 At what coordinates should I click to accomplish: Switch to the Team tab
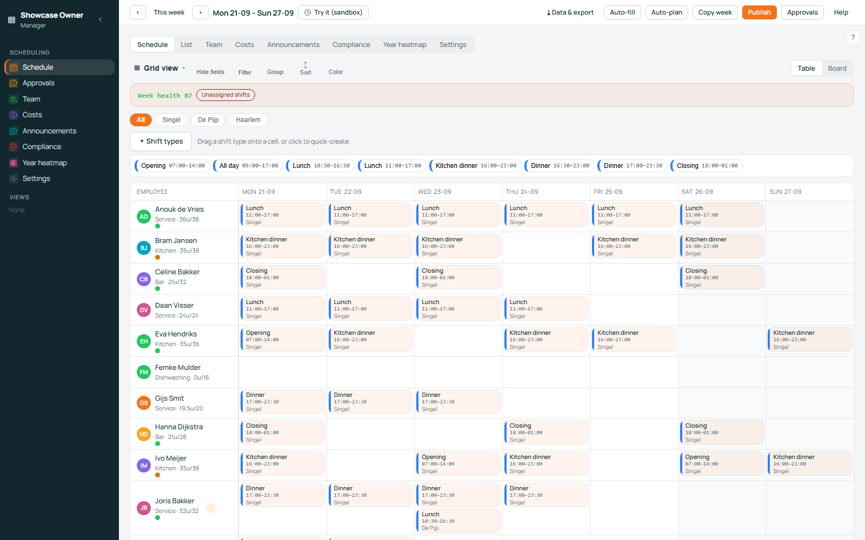coord(214,45)
